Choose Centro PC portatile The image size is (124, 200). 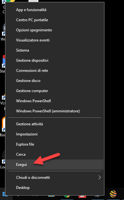[x=55, y=20]
